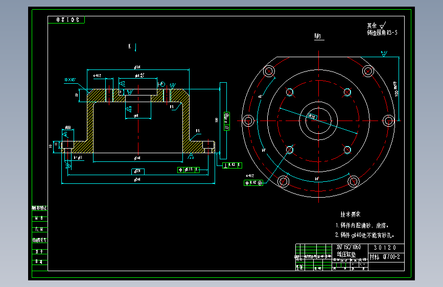
Task: Select the mirrored 30120 drawing number box
Action: point(66,20)
